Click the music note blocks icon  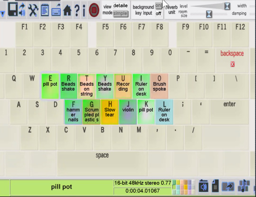coord(244,186)
